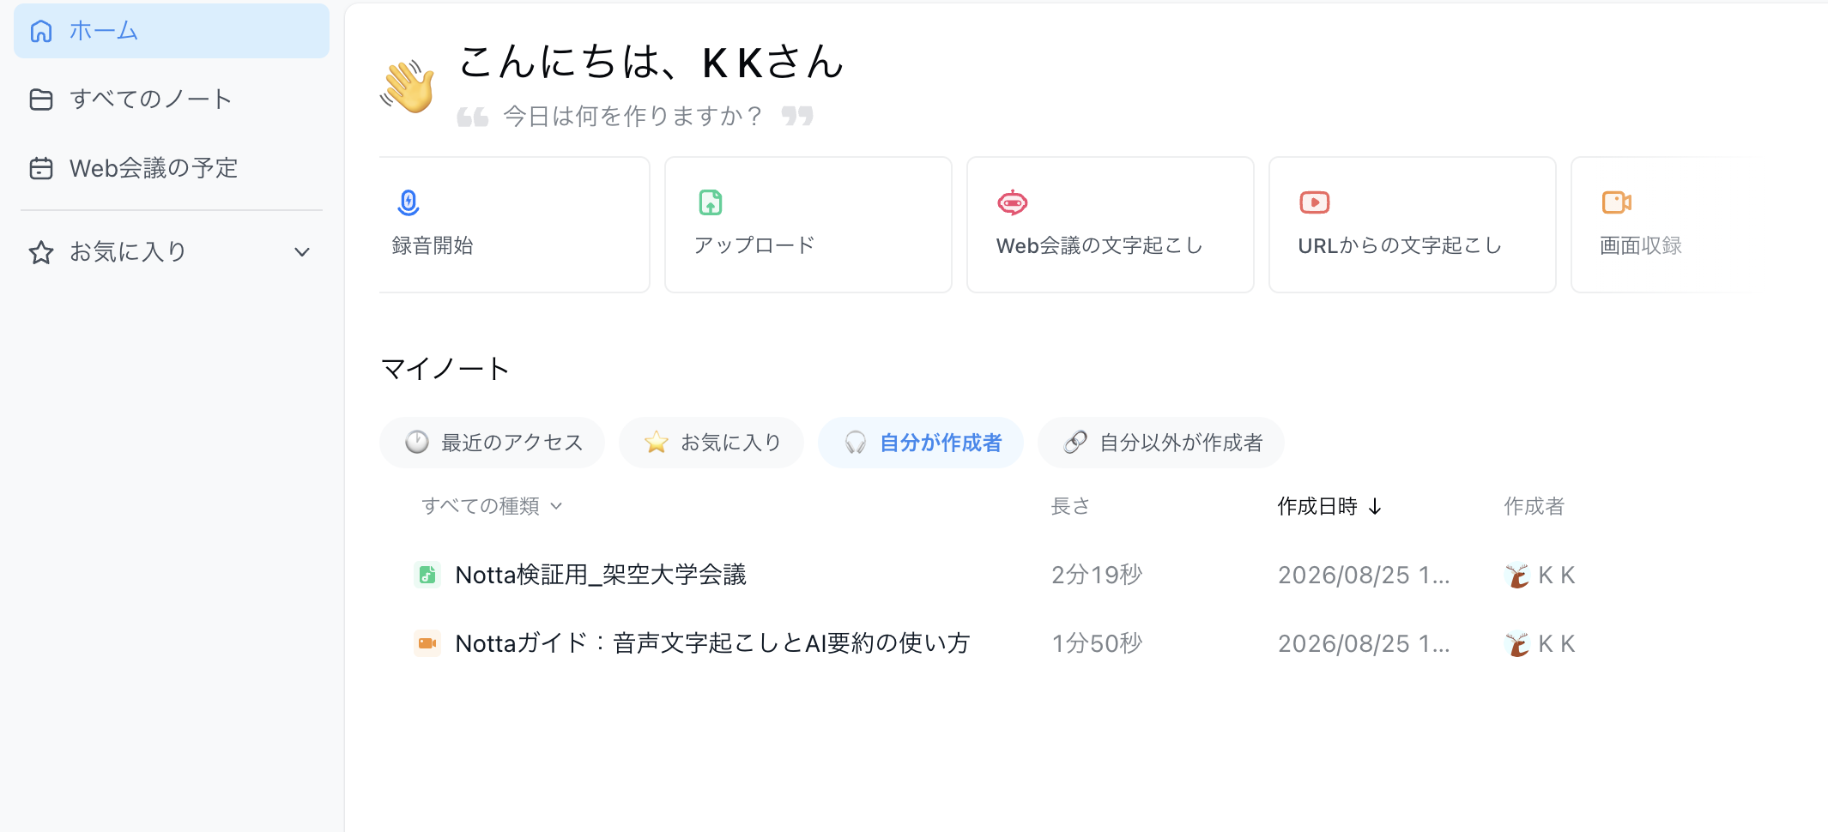
Task: Click the star icon beside お気に入り in sidebar
Action: coord(41,252)
